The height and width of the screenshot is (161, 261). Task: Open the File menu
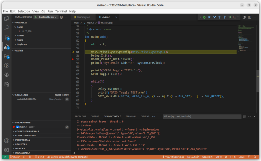click(x=5, y=11)
